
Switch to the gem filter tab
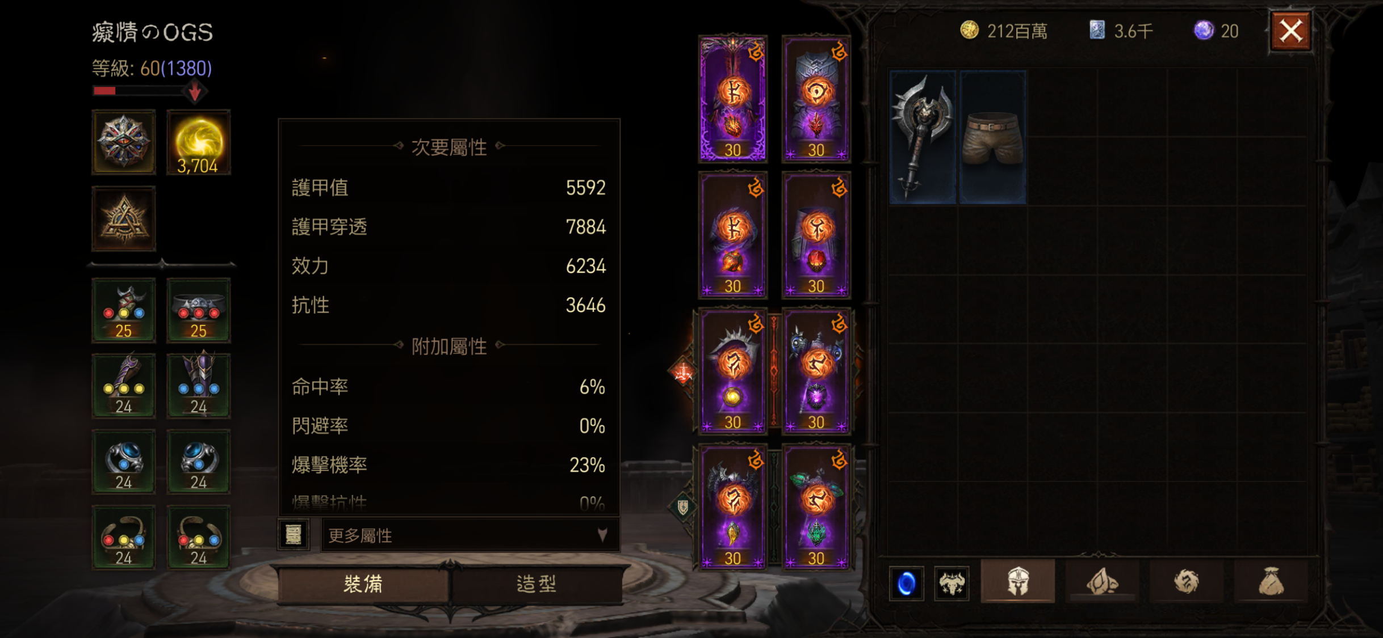tap(1102, 582)
